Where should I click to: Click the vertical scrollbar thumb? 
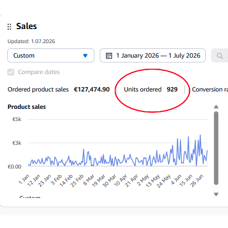[216, 148]
